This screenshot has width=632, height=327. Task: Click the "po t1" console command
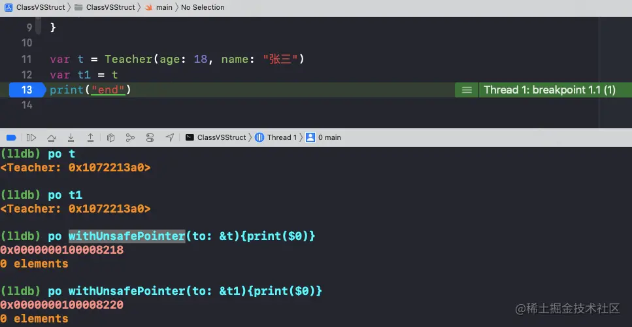[65, 195]
